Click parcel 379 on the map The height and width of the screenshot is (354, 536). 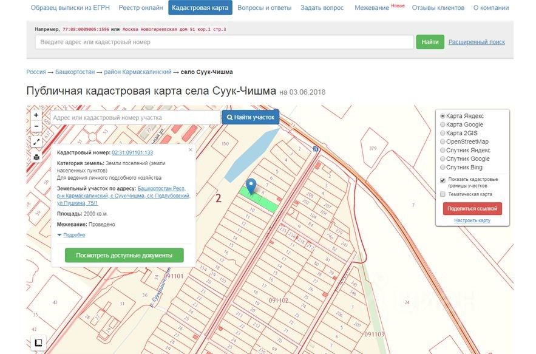click(x=373, y=148)
